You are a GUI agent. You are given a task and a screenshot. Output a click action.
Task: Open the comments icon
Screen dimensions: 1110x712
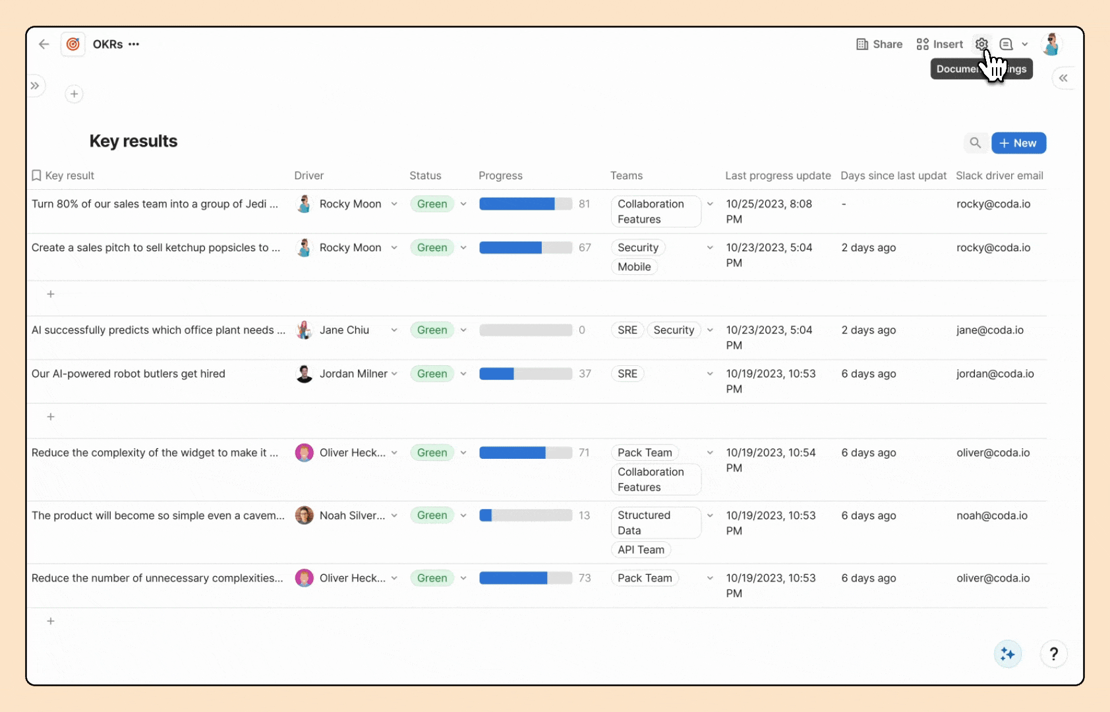click(1006, 44)
